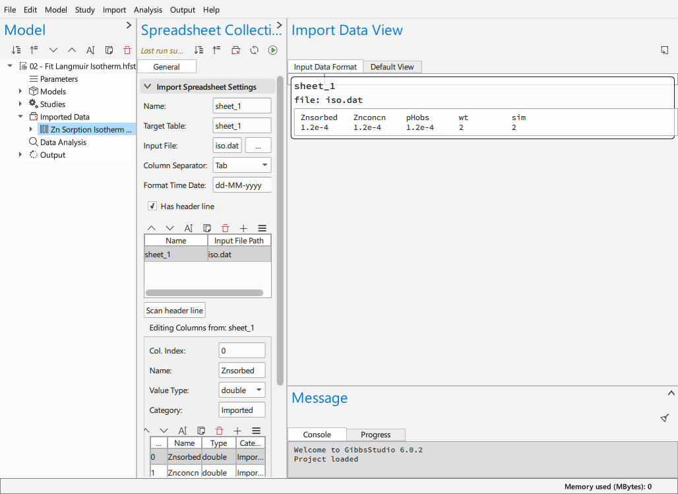Select the Input Data Format tab

(325, 67)
